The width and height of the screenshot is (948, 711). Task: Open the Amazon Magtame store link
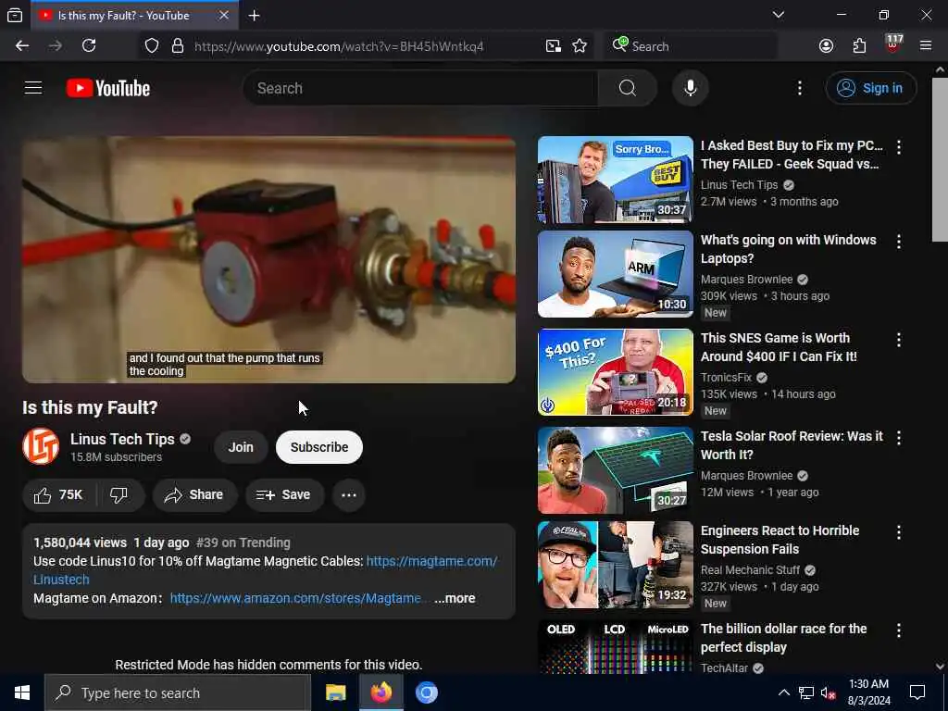[x=295, y=599]
